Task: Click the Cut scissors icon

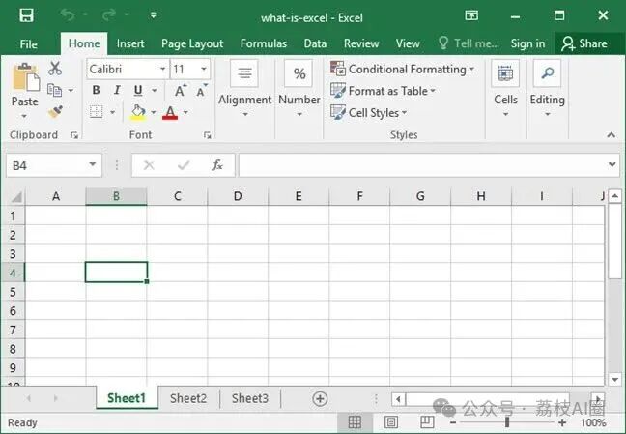Action: click(55, 69)
